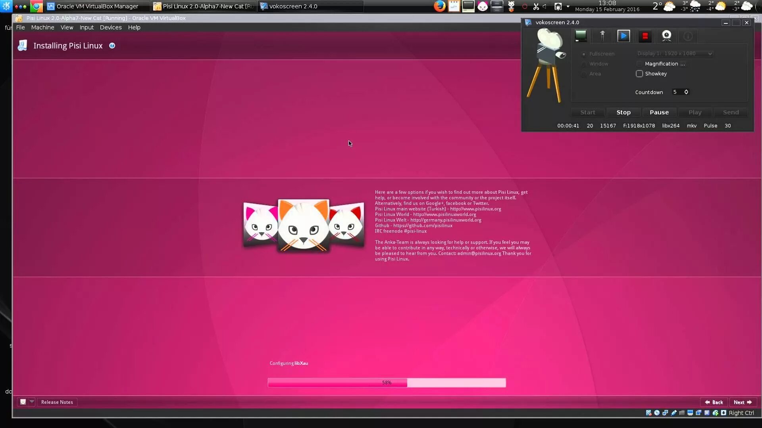Open vokoscreen screen settings tab
The image size is (762, 428).
[x=581, y=36]
